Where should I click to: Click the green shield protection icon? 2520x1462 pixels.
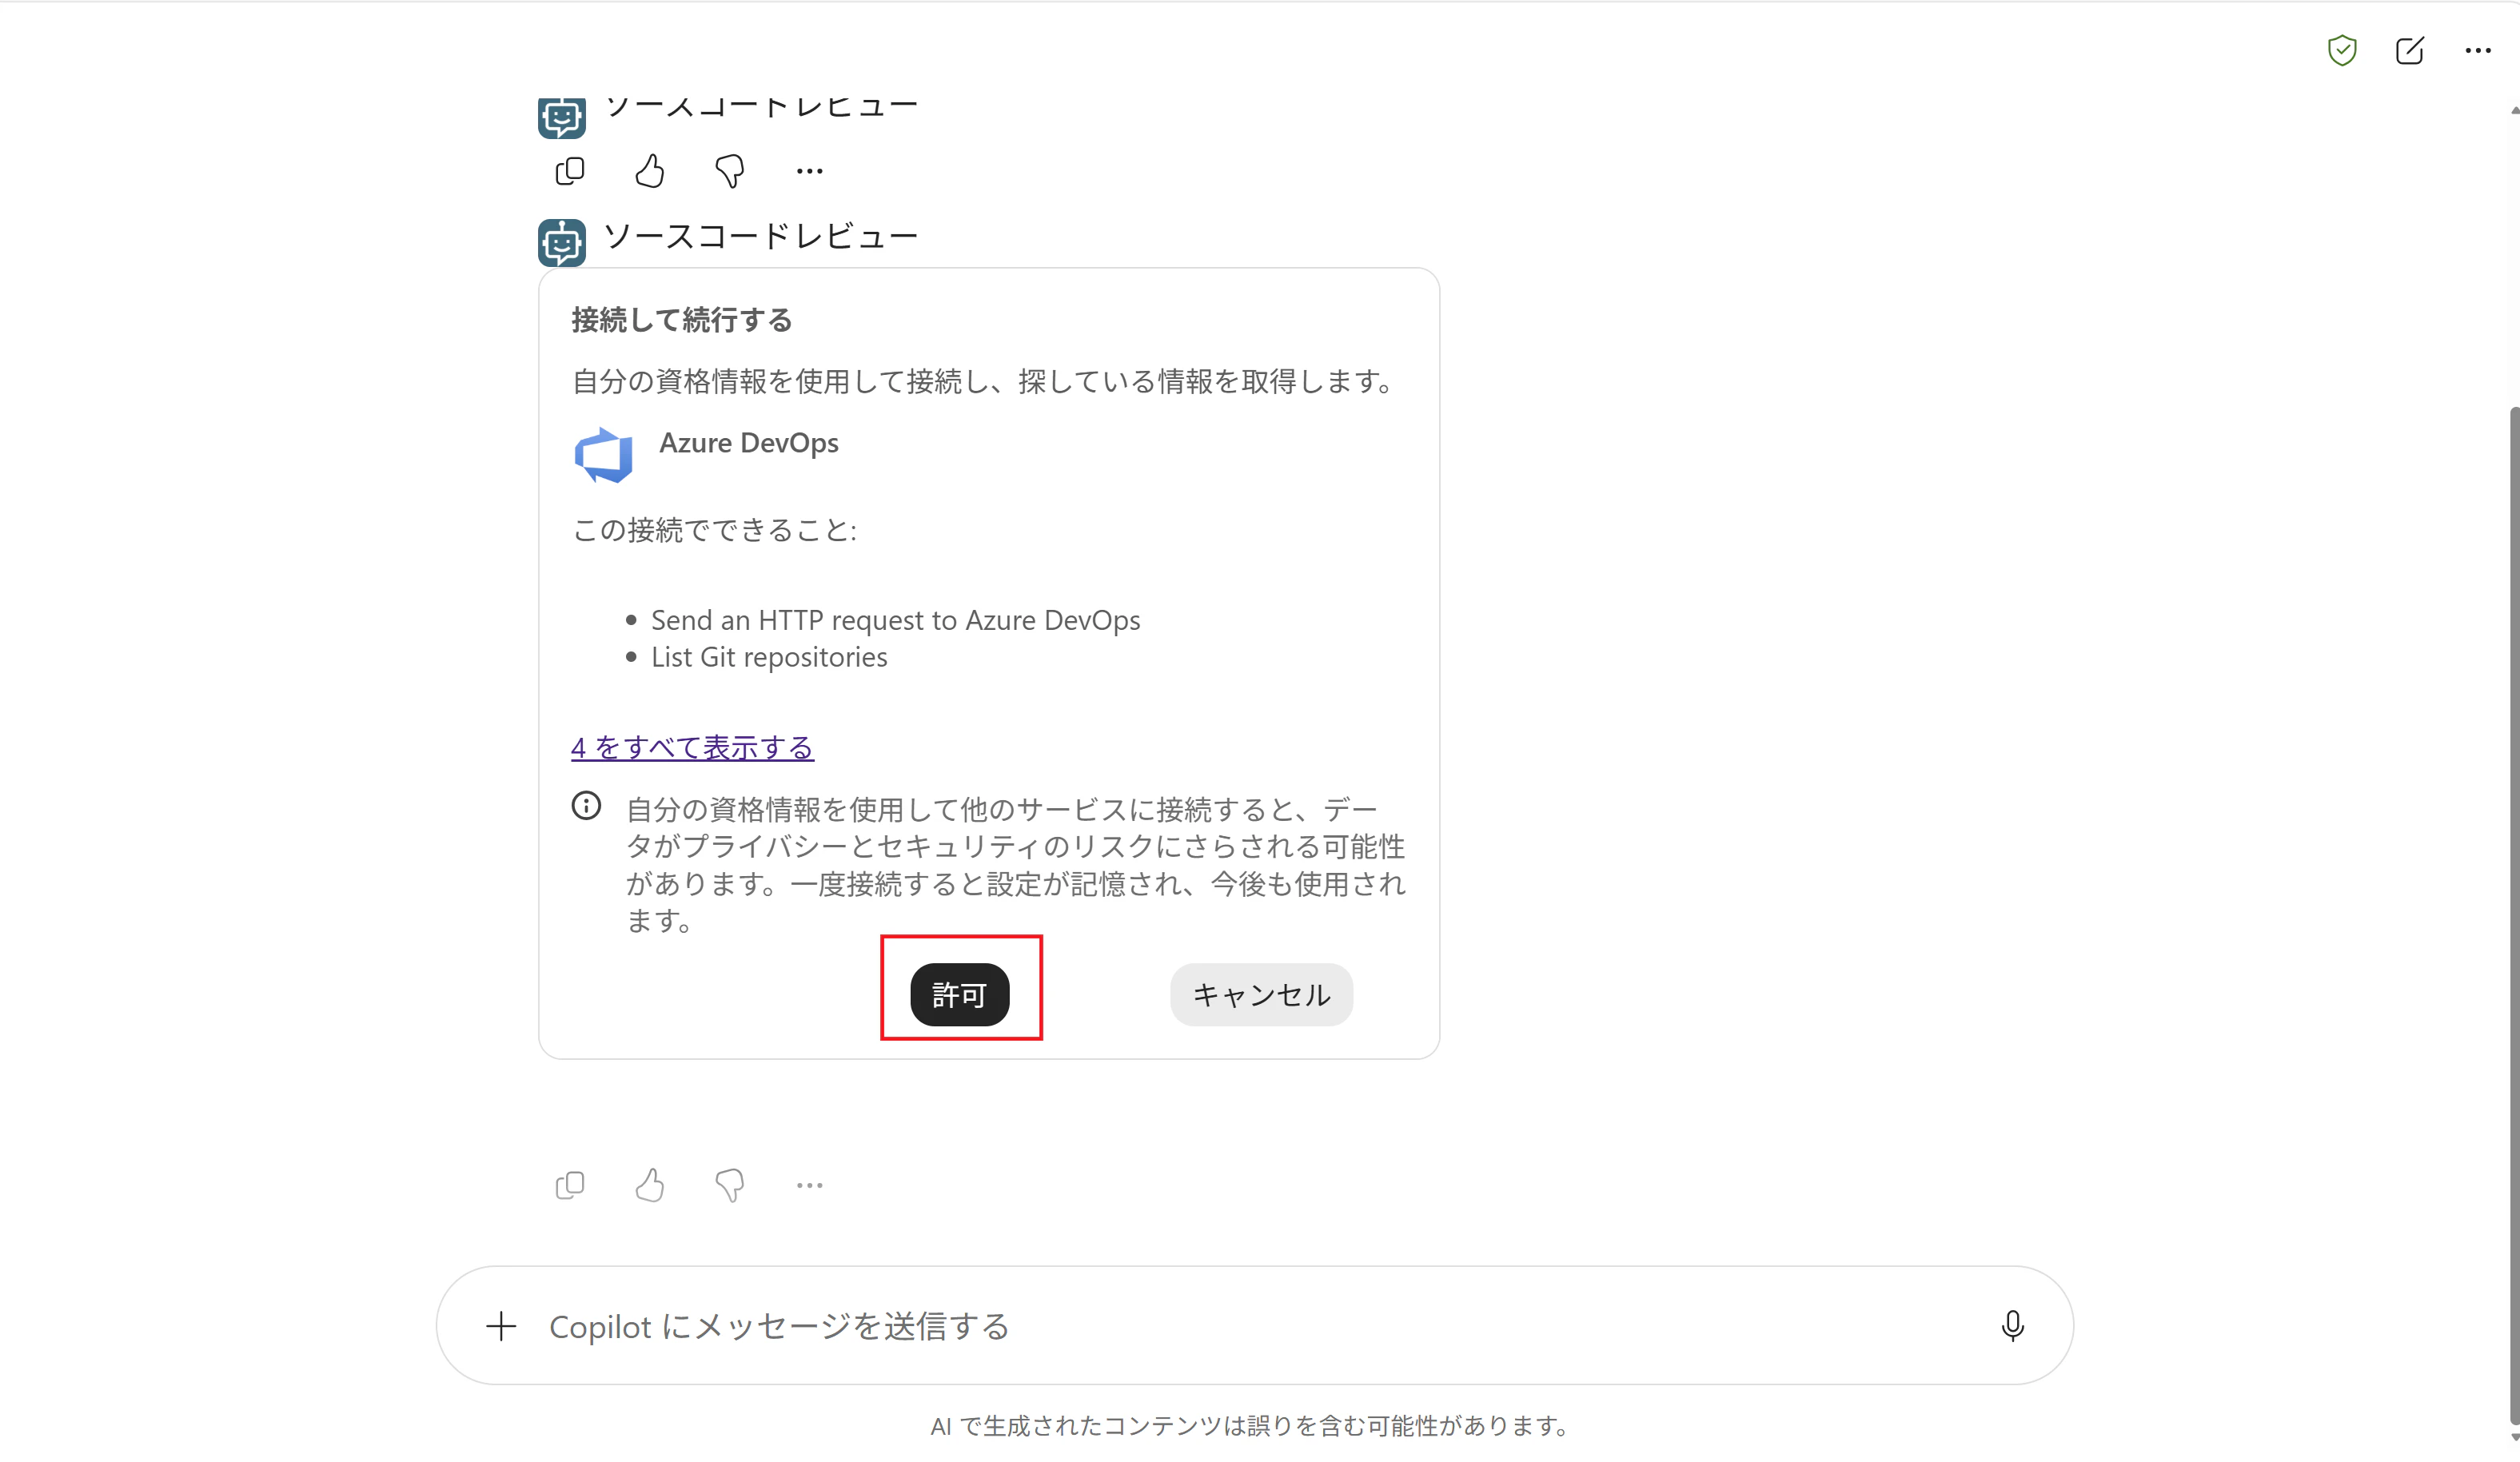click(x=2342, y=50)
